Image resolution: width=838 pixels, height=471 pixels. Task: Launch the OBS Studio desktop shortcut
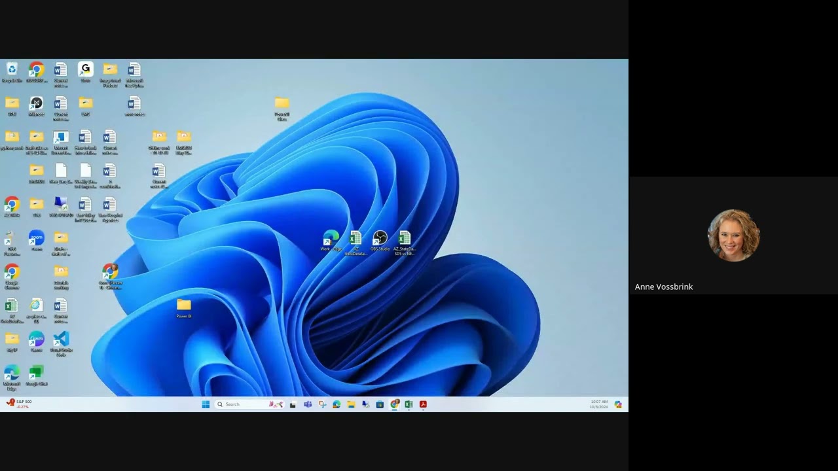click(380, 241)
